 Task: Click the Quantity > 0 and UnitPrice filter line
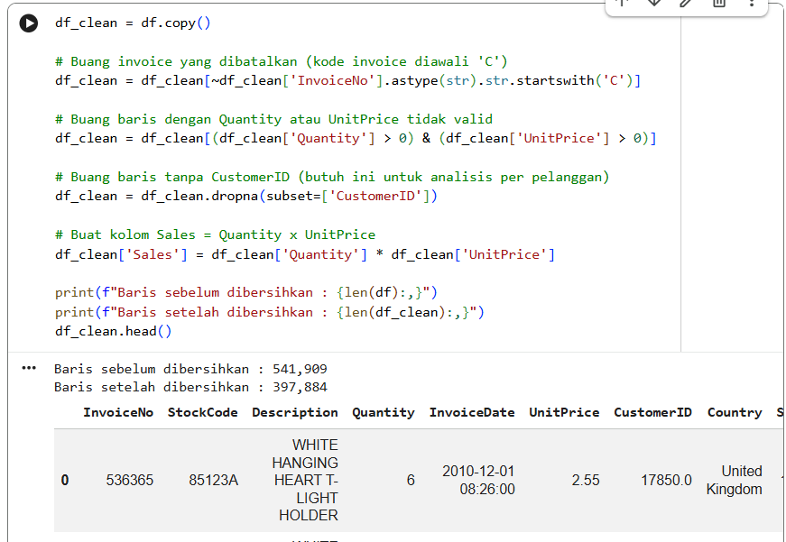(356, 138)
